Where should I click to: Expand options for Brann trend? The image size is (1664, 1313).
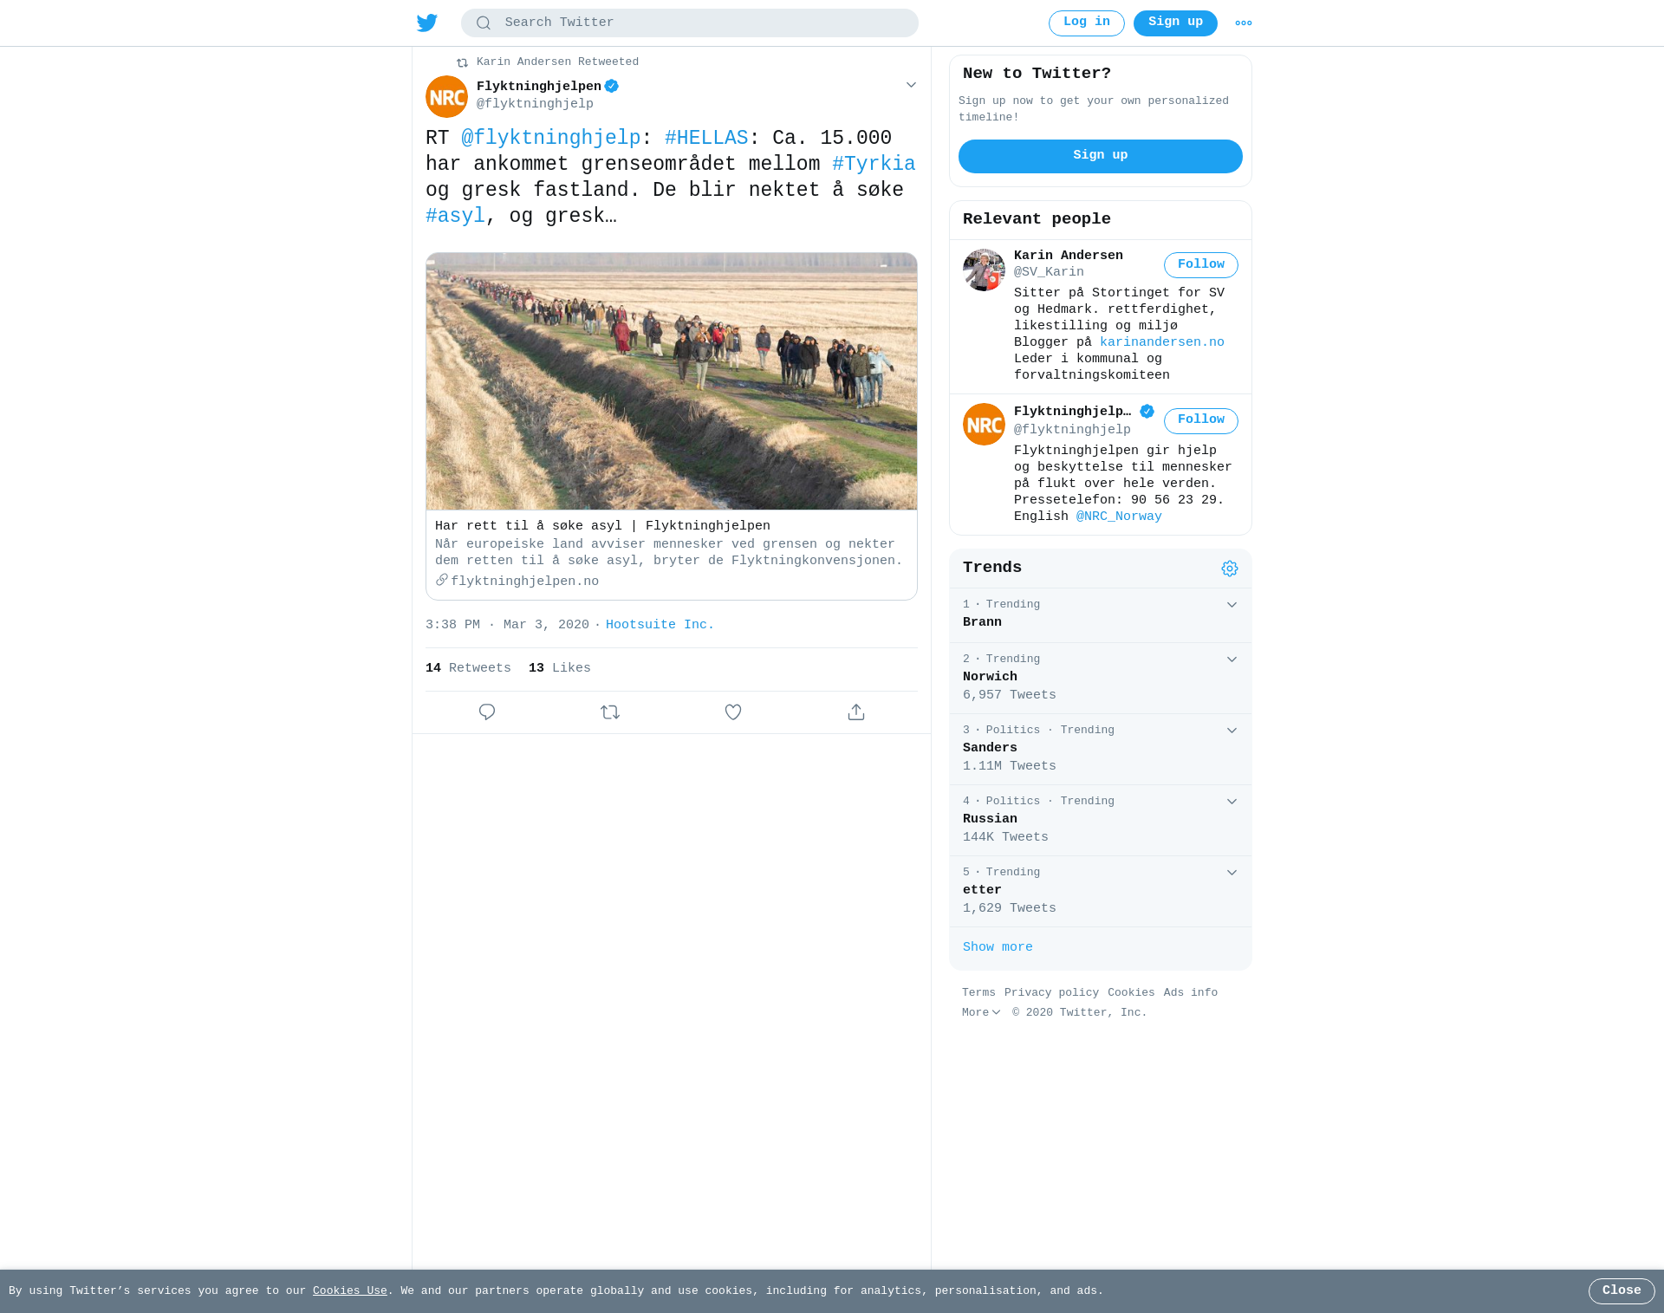(x=1232, y=605)
